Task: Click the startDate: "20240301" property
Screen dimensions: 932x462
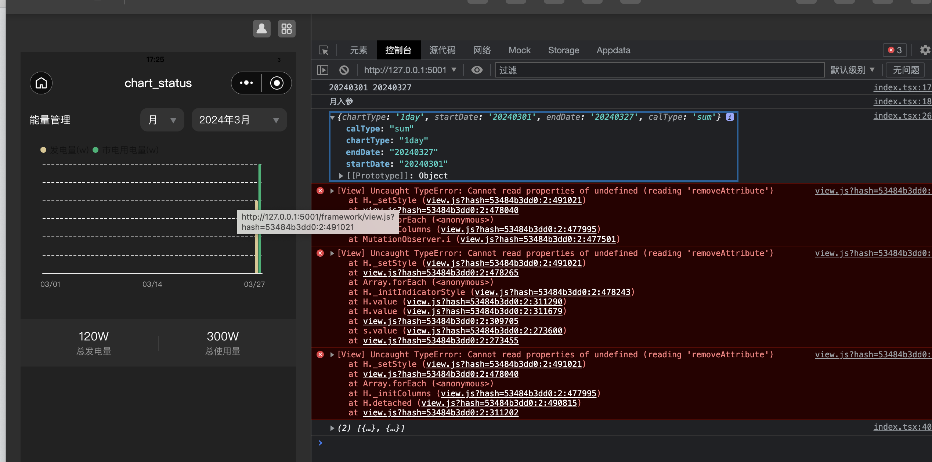Action: point(397,164)
